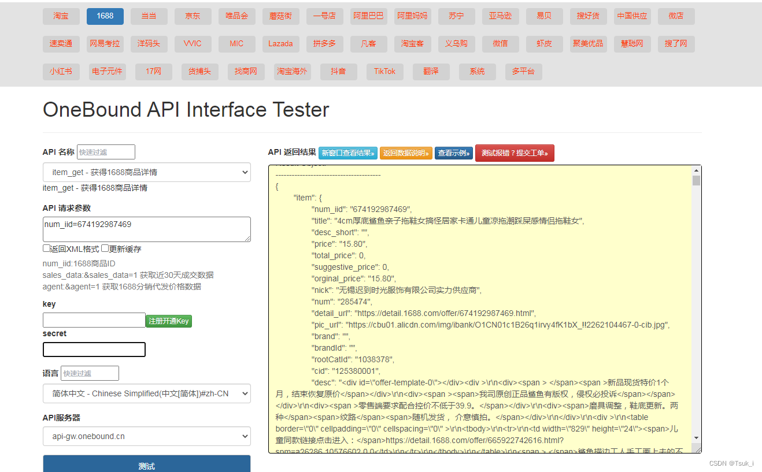Tick the 更新缓存 checkbox
This screenshot has height=472, width=762.
pyautogui.click(x=105, y=248)
